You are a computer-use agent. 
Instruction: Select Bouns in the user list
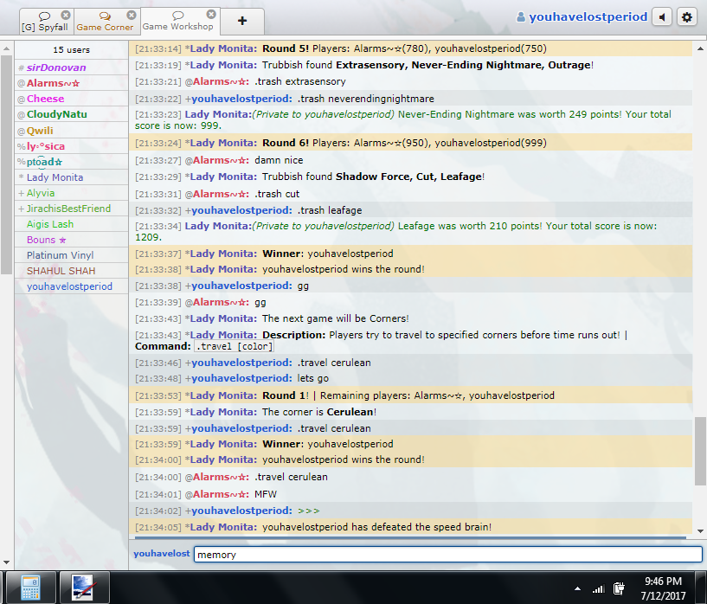(71, 240)
